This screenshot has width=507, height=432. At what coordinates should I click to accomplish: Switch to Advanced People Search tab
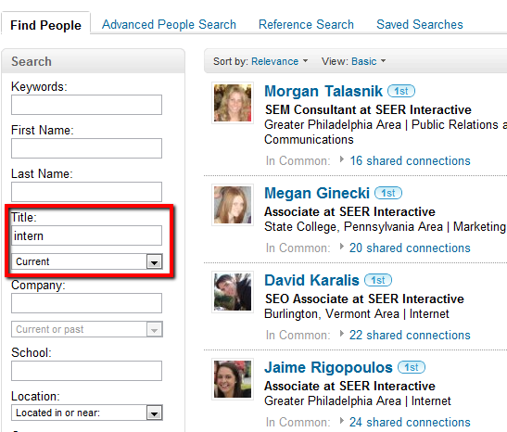169,25
